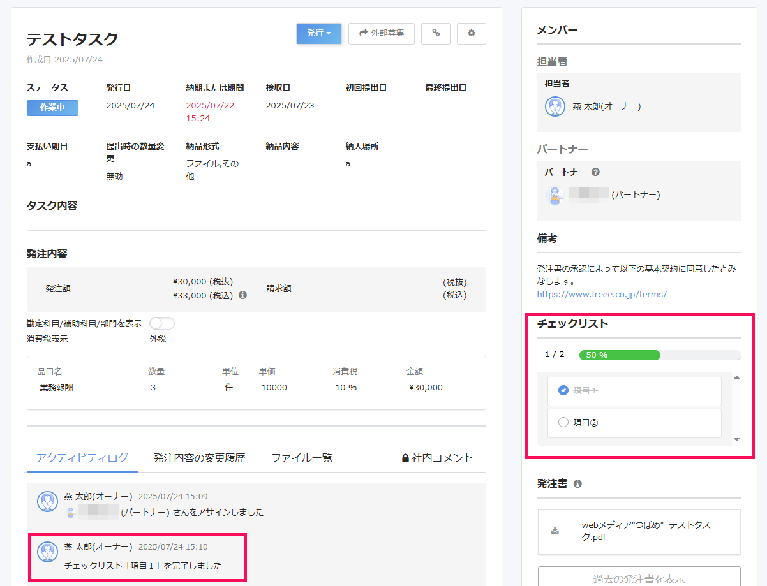Click the 消費税 value 10 %
The image size is (767, 586).
pos(346,387)
